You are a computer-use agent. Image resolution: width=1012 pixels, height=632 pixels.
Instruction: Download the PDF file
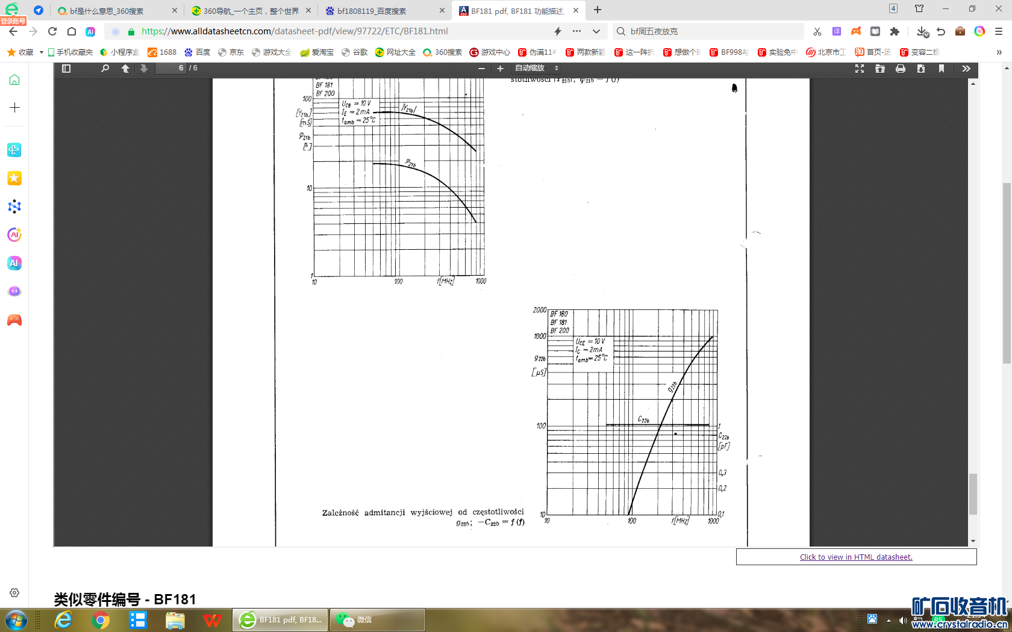(921, 69)
